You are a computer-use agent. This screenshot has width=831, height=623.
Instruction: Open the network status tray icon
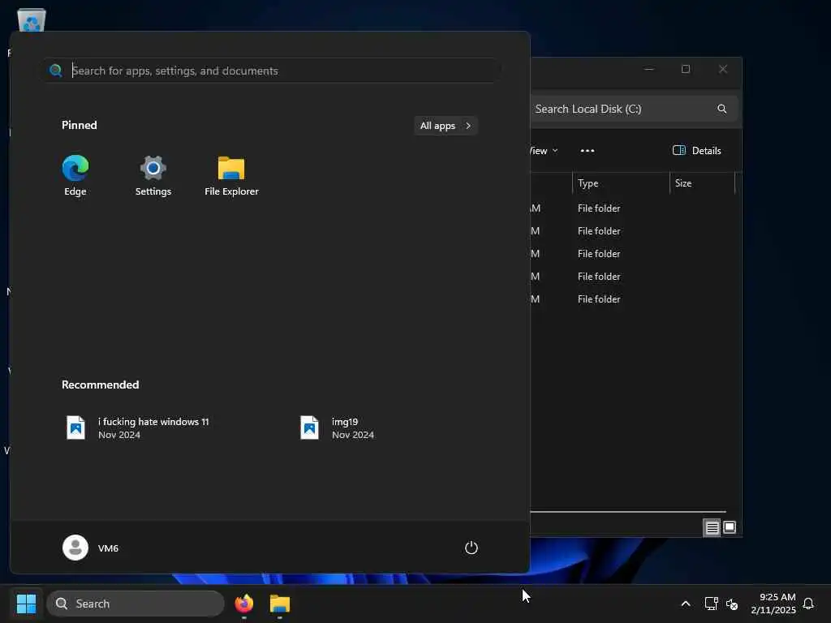click(711, 604)
